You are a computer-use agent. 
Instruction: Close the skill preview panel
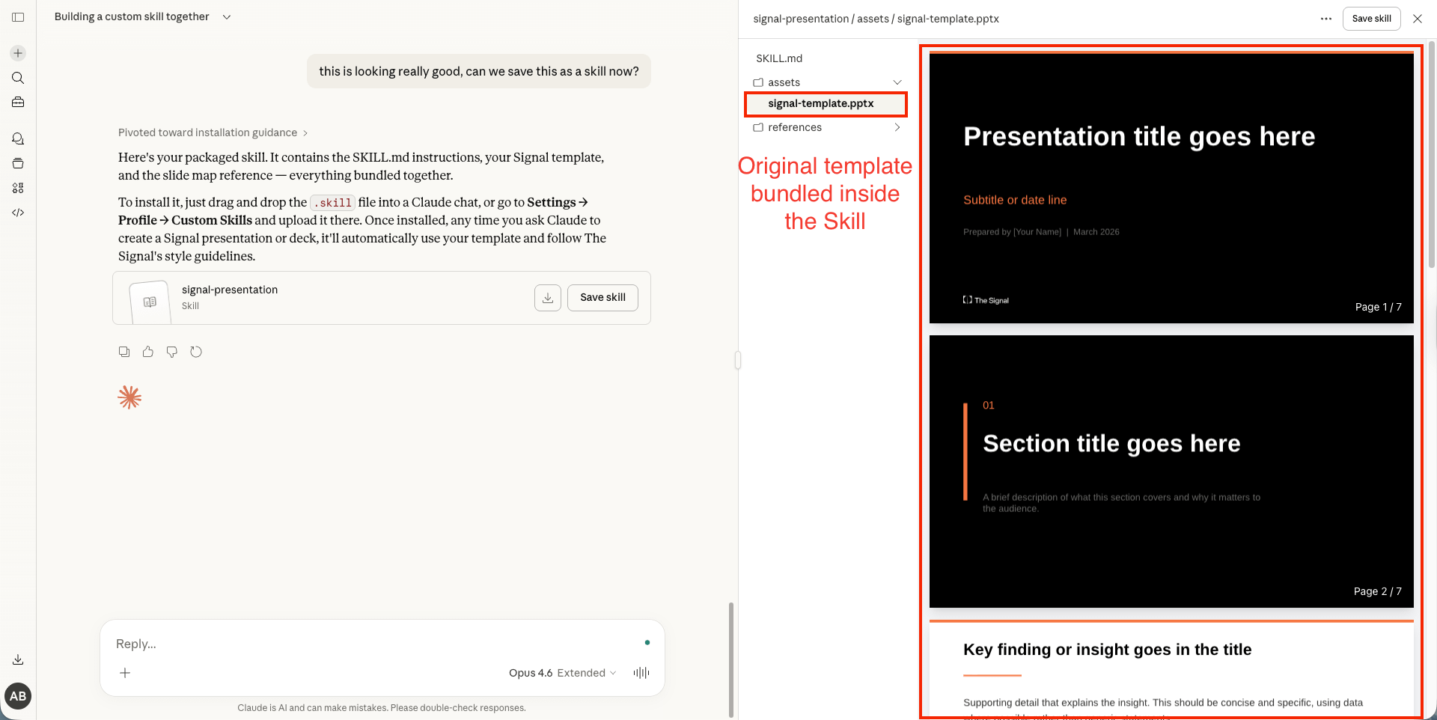tap(1418, 19)
